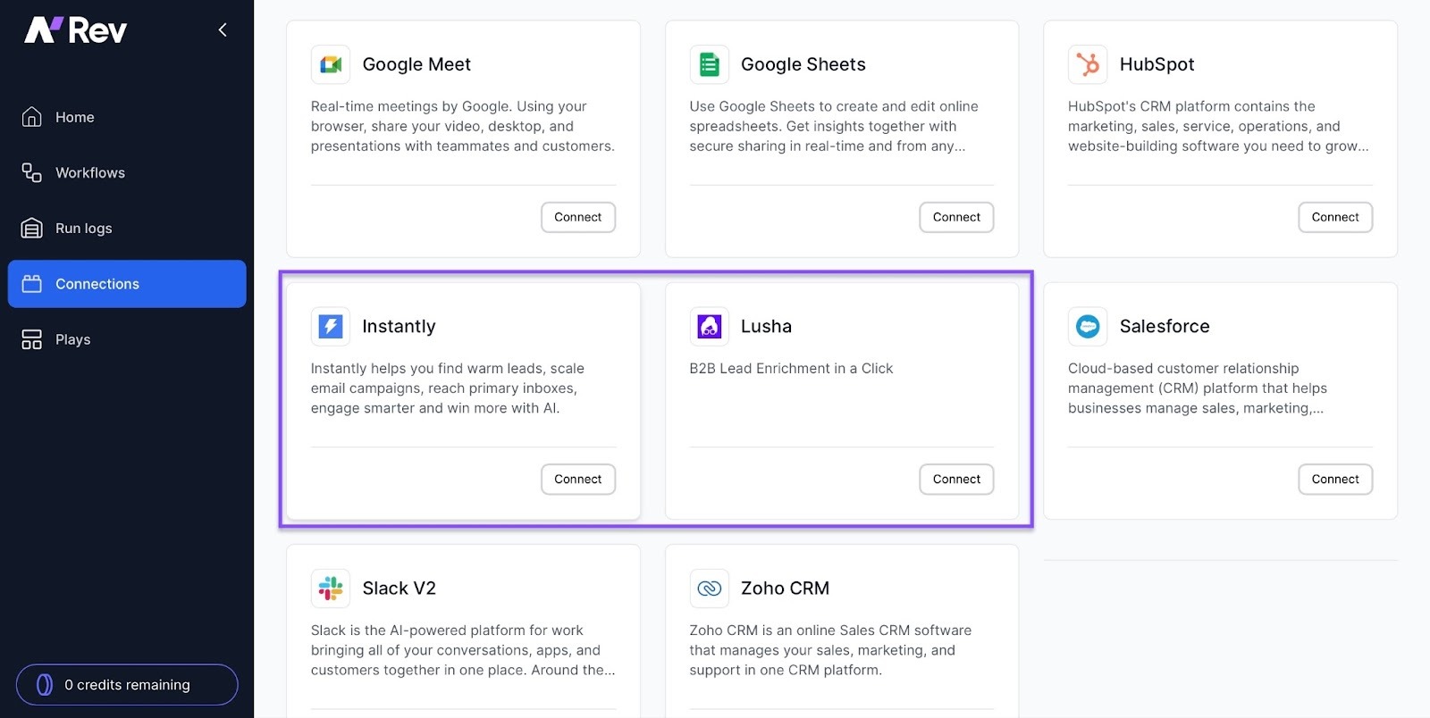Connect the Google Meet integration
The height and width of the screenshot is (718, 1430).
click(578, 217)
